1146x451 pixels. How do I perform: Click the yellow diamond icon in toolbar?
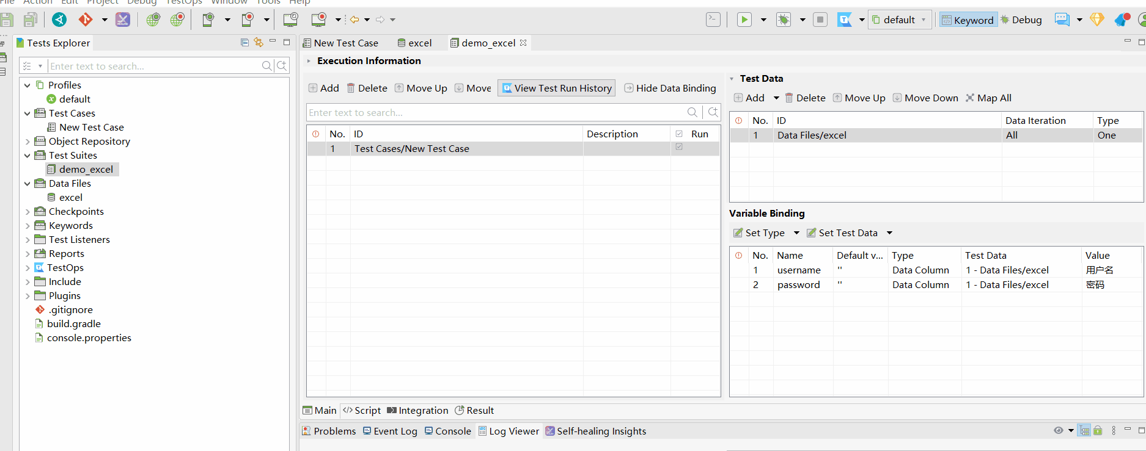pos(1097,20)
